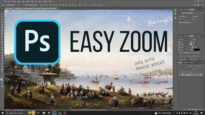Select the Rectangular Marquee tool
205x115 pixels.
click(x=2, y=14)
